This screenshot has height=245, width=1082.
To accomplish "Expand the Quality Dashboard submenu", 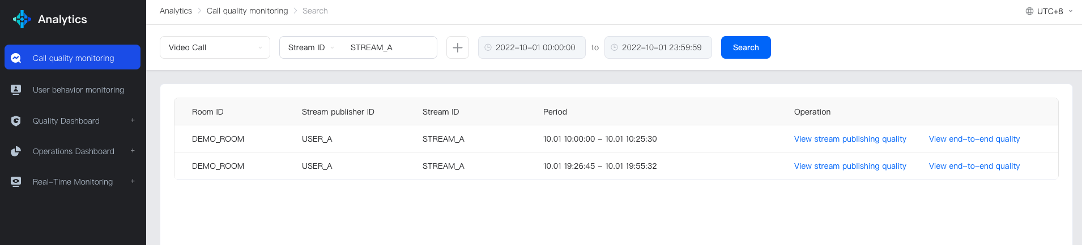I will pyautogui.click(x=133, y=120).
